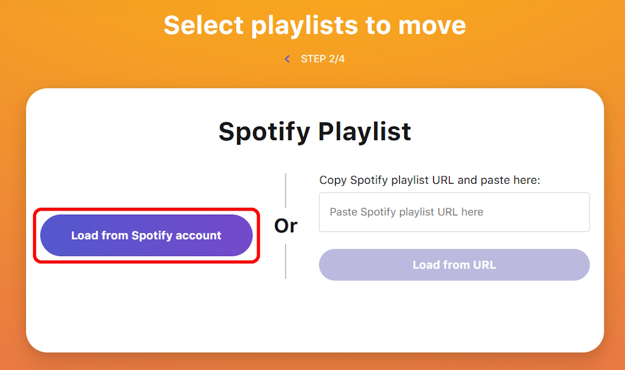Click the highlighted Spotify account loading button
The image size is (625, 370).
point(146,235)
